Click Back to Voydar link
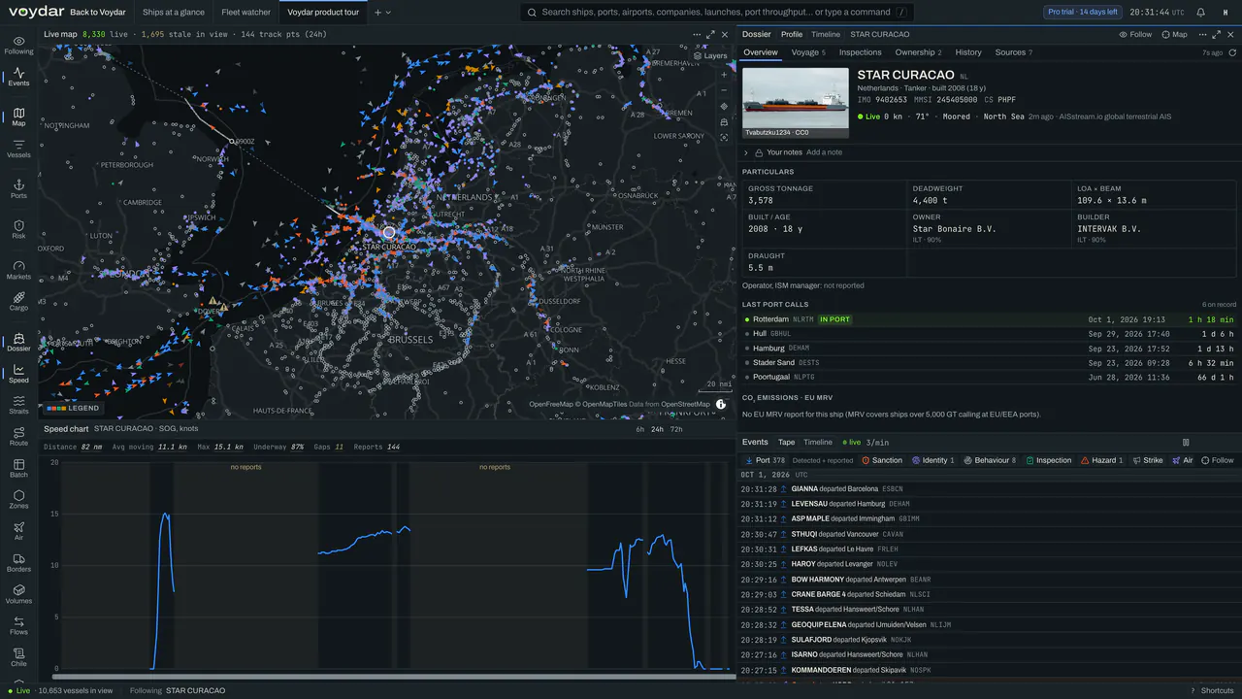Image resolution: width=1242 pixels, height=699 pixels. click(98, 13)
